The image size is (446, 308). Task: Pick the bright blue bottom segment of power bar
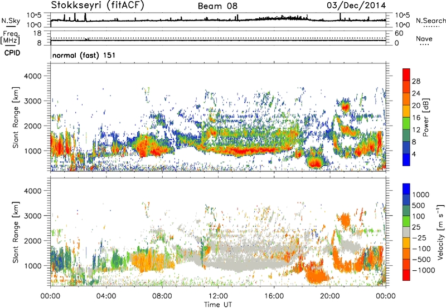pyautogui.click(x=406, y=160)
